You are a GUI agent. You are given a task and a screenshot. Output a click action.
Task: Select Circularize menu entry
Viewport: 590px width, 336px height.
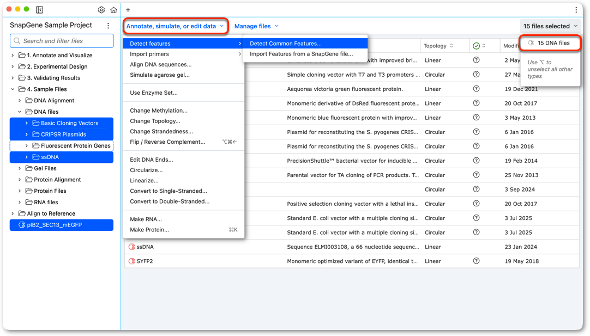(x=184, y=170)
